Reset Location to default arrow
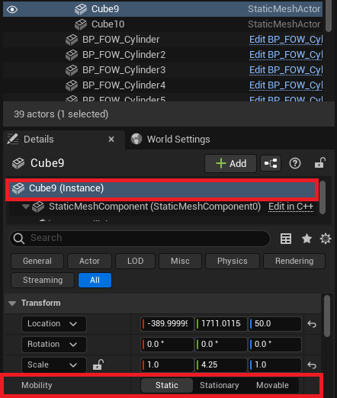The width and height of the screenshot is (337, 398). tap(312, 324)
